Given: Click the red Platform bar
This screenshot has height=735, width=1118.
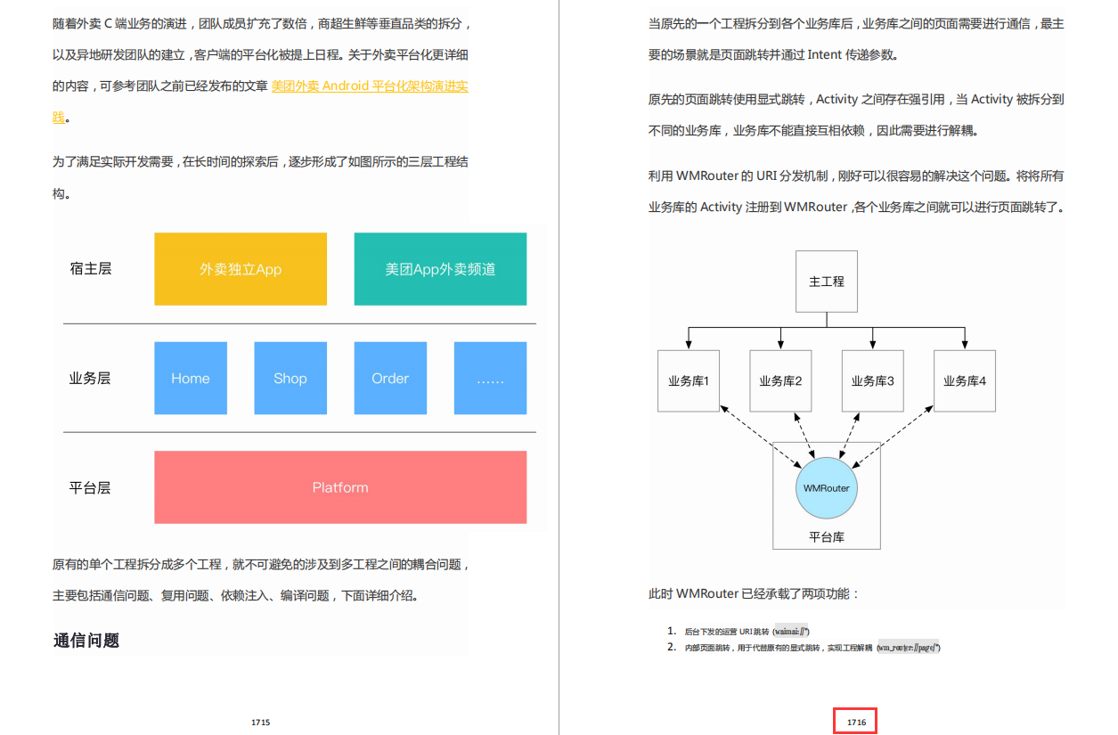Looking at the screenshot, I should tap(340, 487).
